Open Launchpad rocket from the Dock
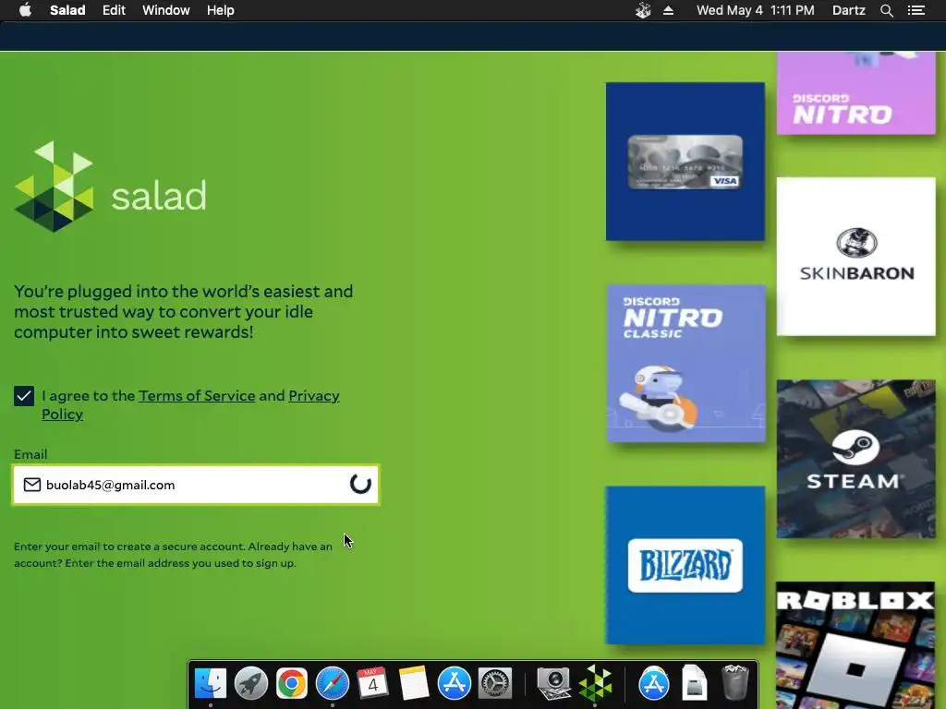Viewport: 946px width, 709px height. coord(251,684)
